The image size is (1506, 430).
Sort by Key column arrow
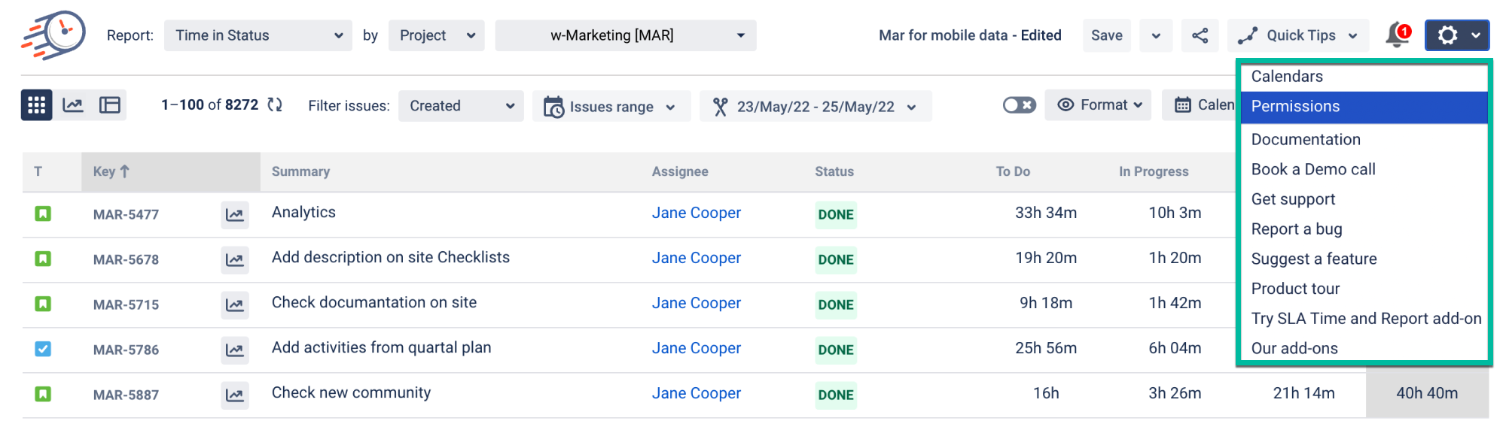(125, 171)
